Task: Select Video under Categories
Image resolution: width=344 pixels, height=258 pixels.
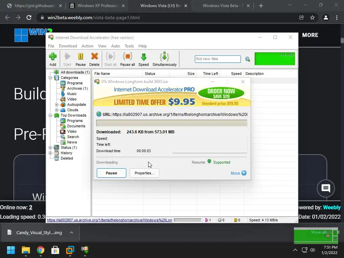Action: point(72,99)
